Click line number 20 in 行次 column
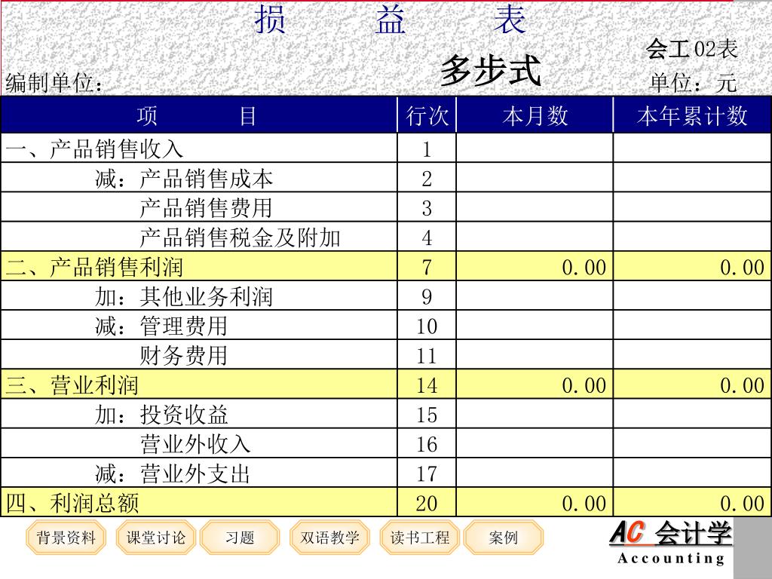The image size is (772, 579). (x=427, y=504)
